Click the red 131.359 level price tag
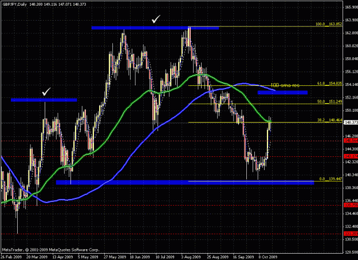 (351, 234)
